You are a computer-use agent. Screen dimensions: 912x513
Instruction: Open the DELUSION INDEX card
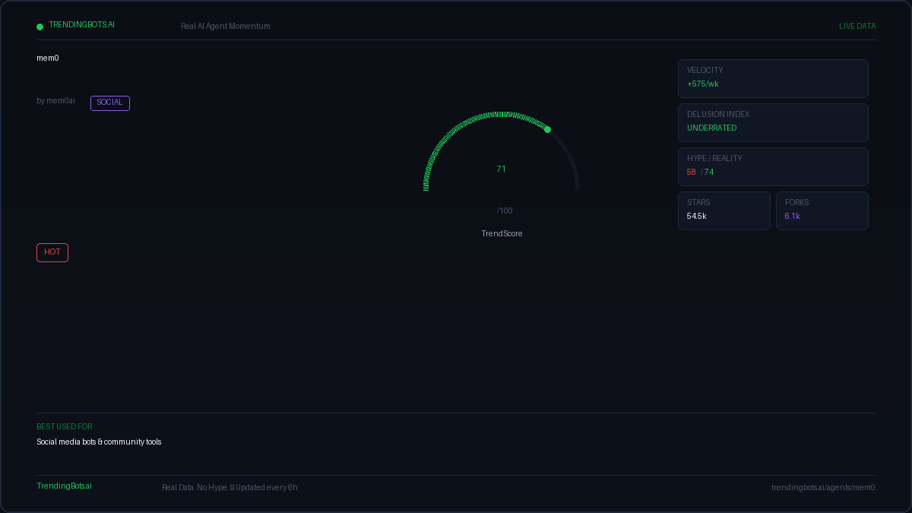click(x=773, y=122)
